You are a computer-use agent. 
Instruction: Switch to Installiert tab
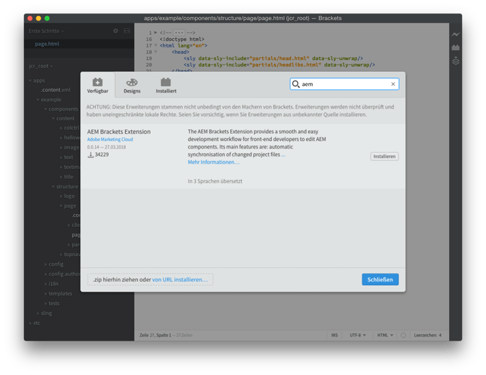[166, 85]
